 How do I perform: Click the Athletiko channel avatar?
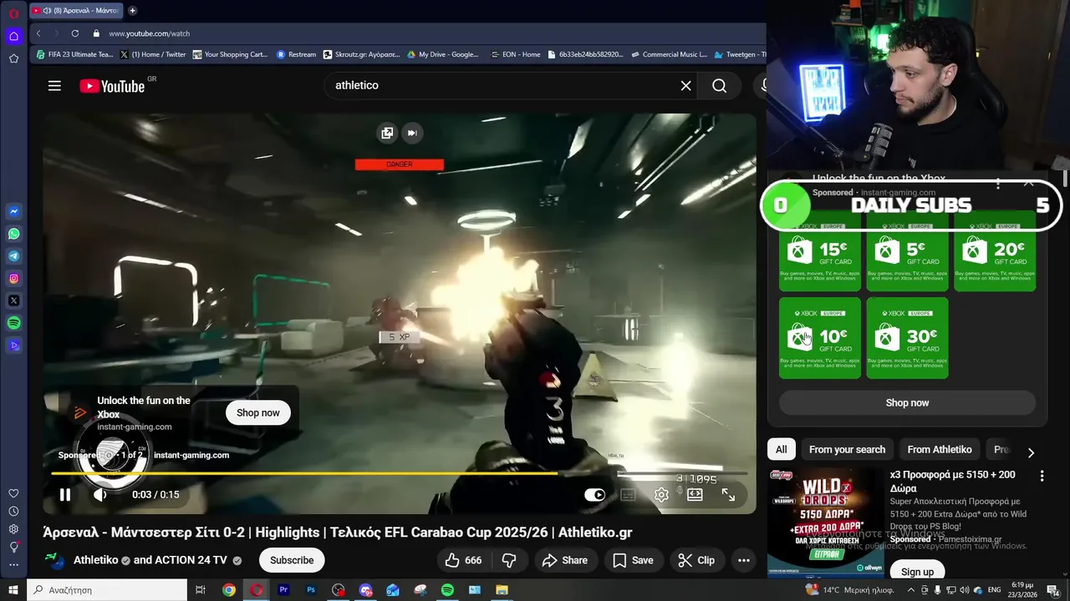[x=55, y=561]
